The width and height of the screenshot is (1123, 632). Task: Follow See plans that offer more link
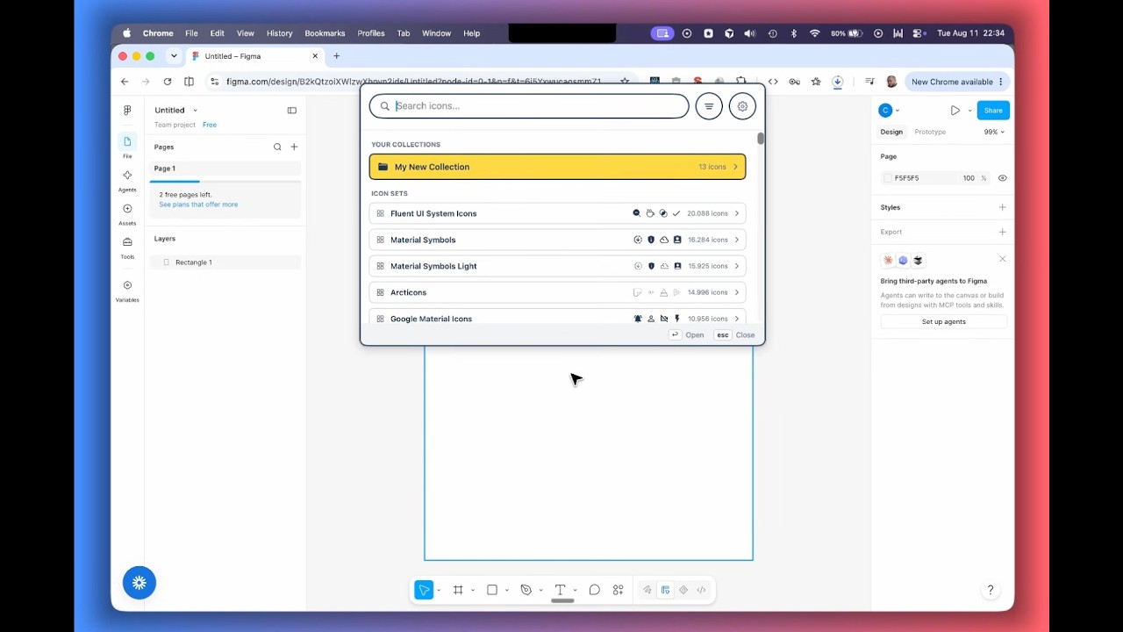(198, 205)
